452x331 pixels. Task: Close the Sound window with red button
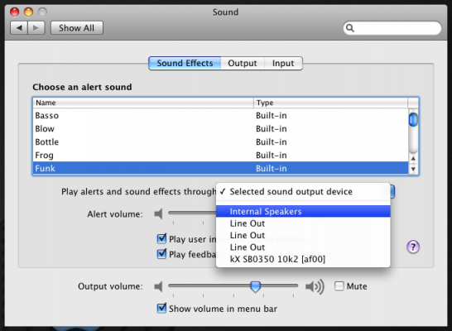tap(14, 12)
